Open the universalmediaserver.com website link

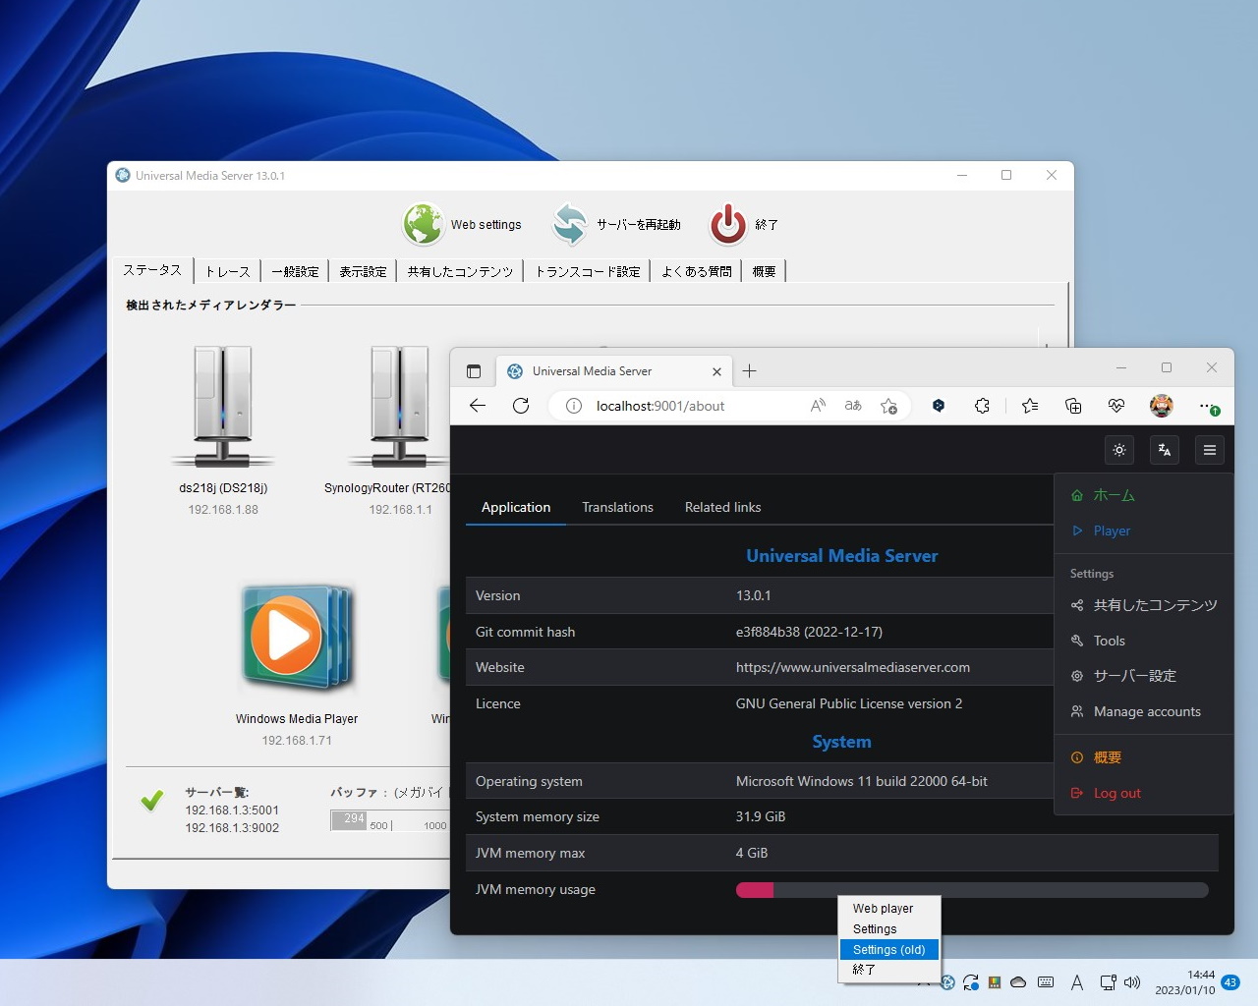point(852,667)
